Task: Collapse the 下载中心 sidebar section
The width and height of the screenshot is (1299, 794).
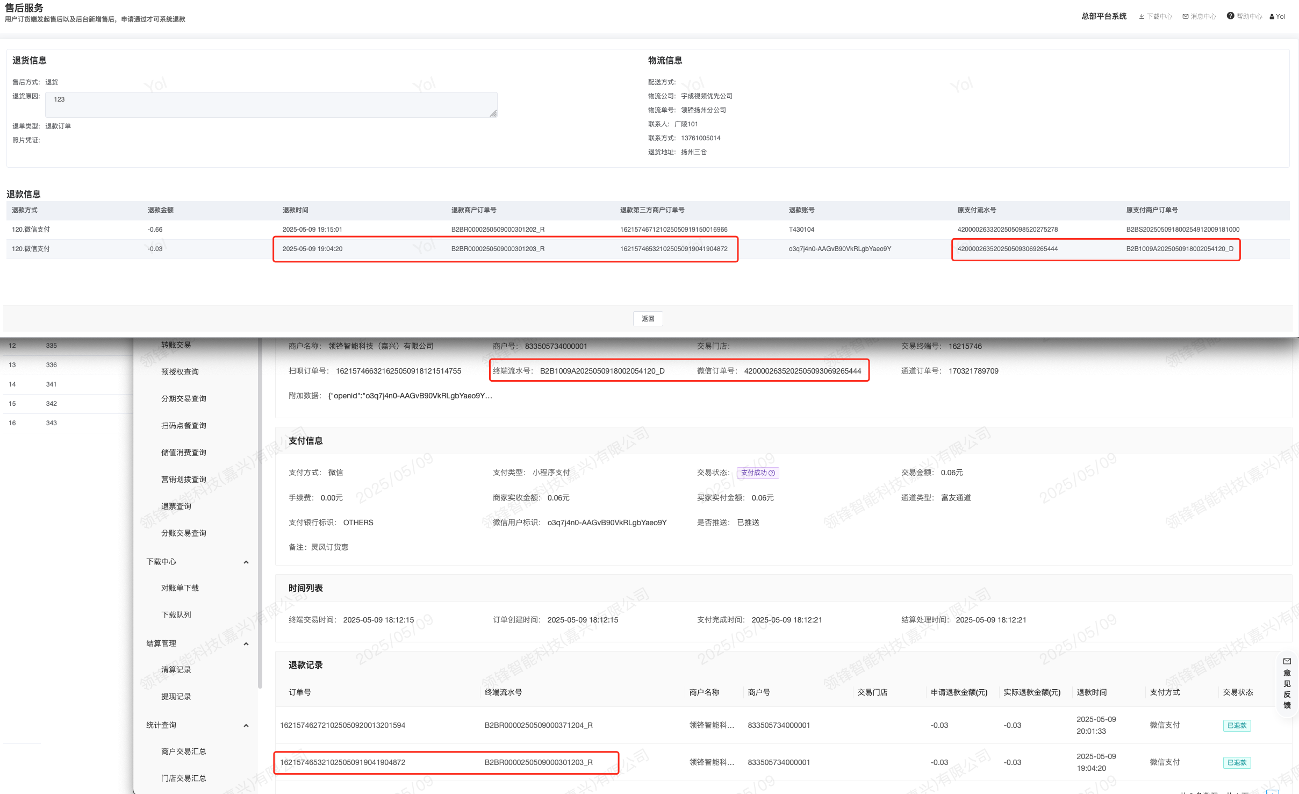Action: click(246, 562)
